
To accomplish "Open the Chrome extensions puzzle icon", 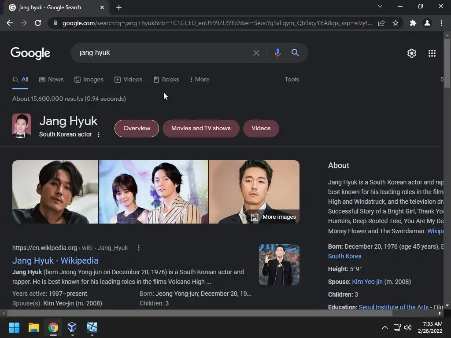I will tap(413, 23).
